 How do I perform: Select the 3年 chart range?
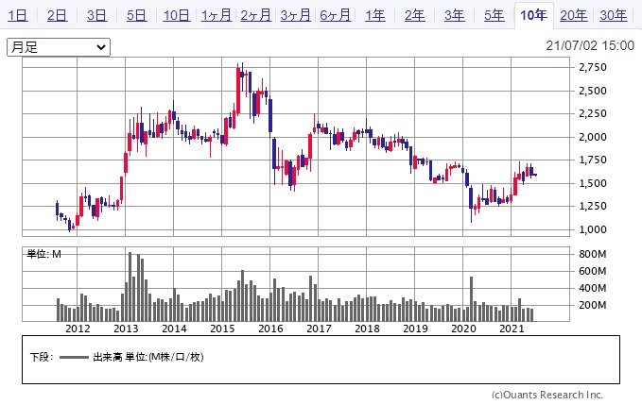[x=455, y=15]
